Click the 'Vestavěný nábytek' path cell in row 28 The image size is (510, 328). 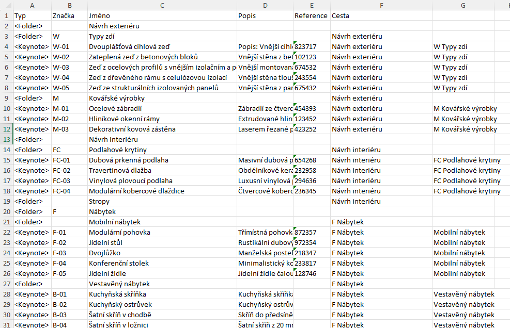(x=463, y=294)
